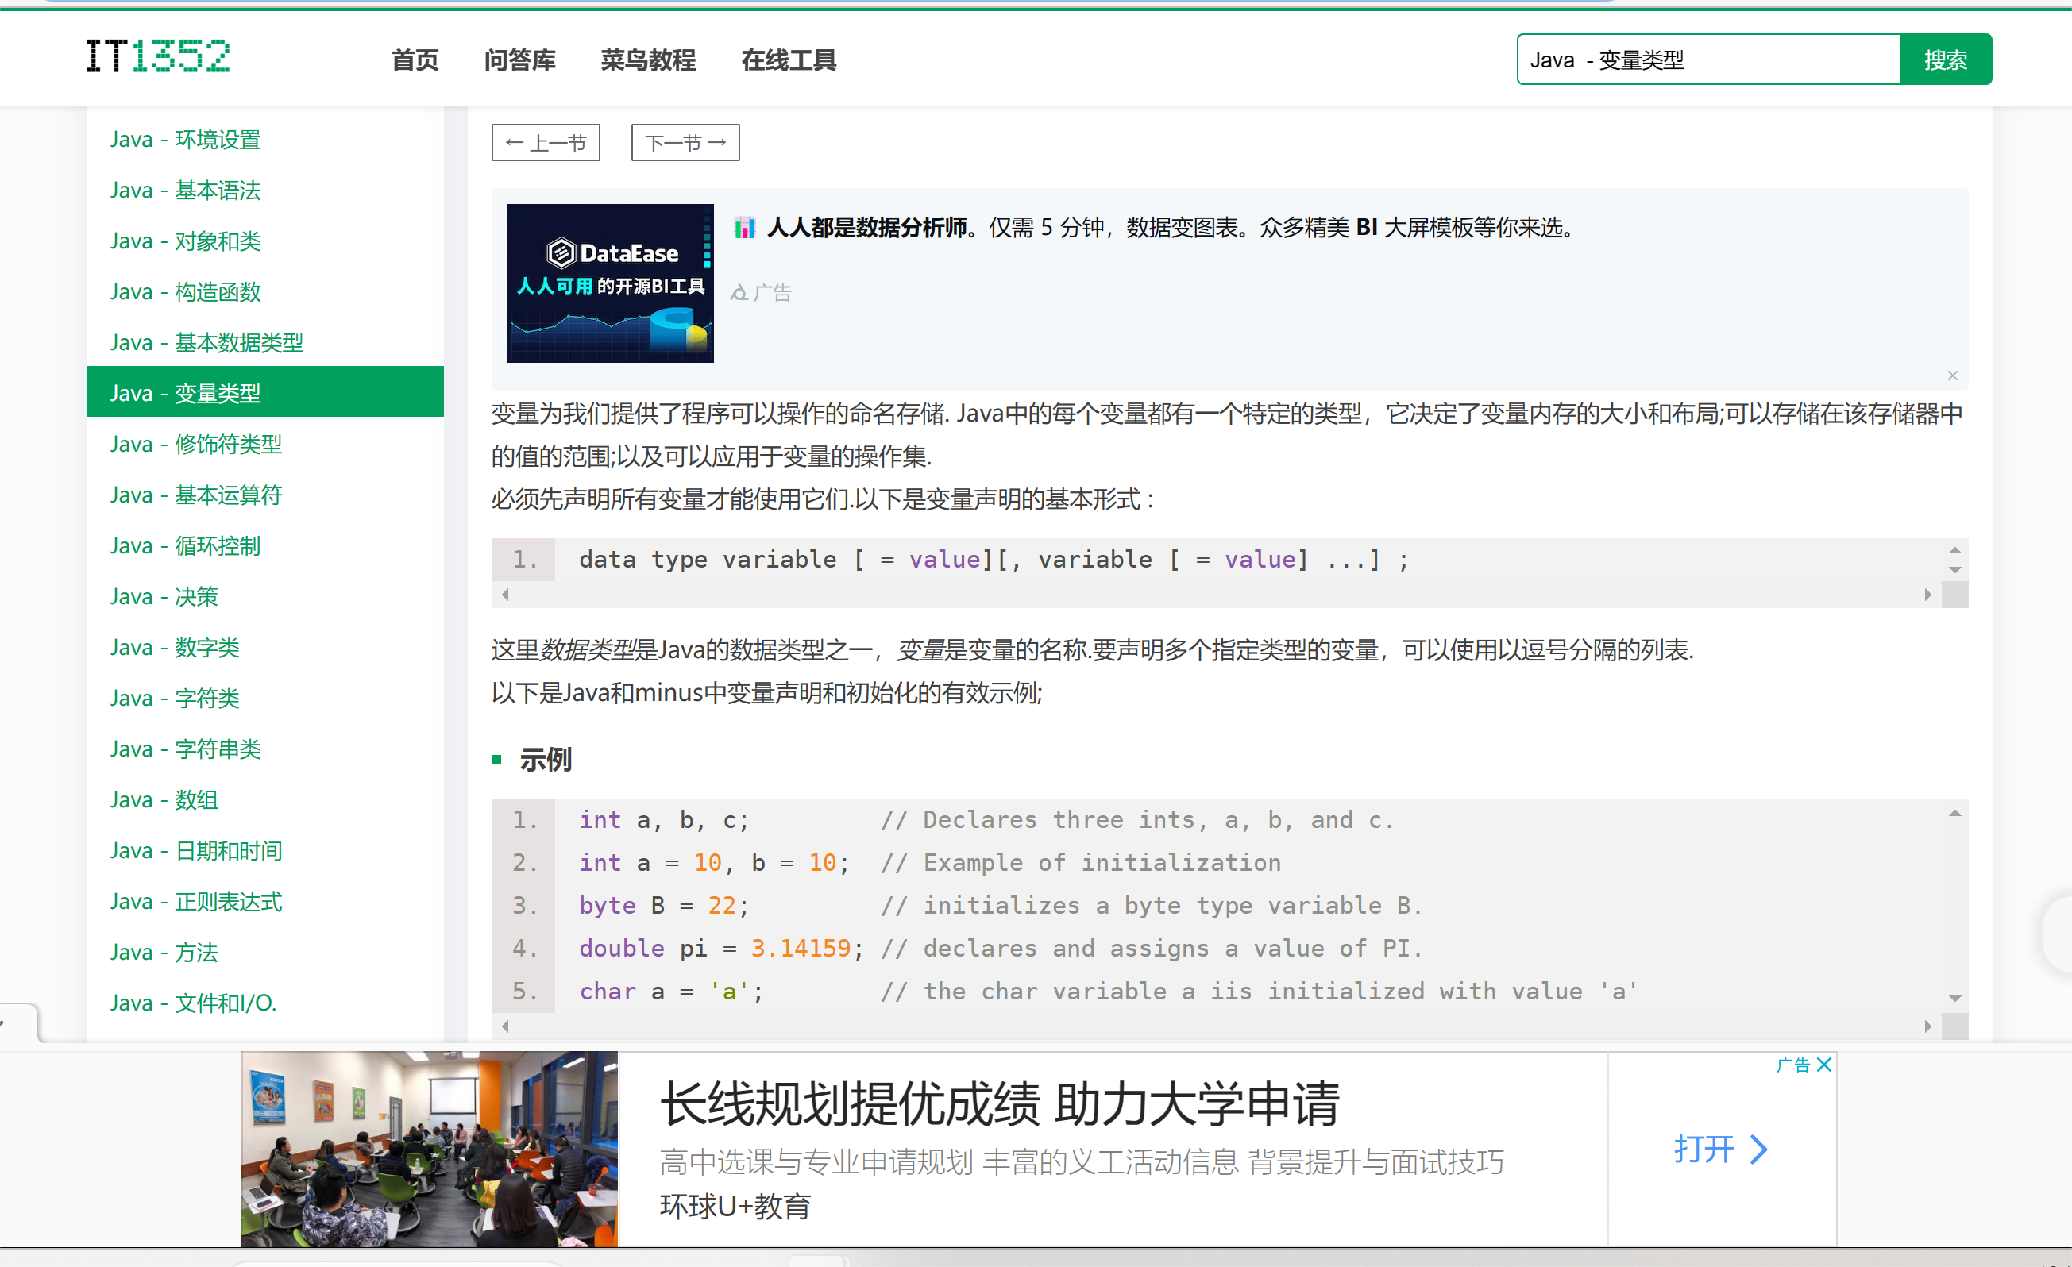This screenshot has height=1267, width=2072.
Task: Open the 菜鸟教程 menu item
Action: pos(647,60)
